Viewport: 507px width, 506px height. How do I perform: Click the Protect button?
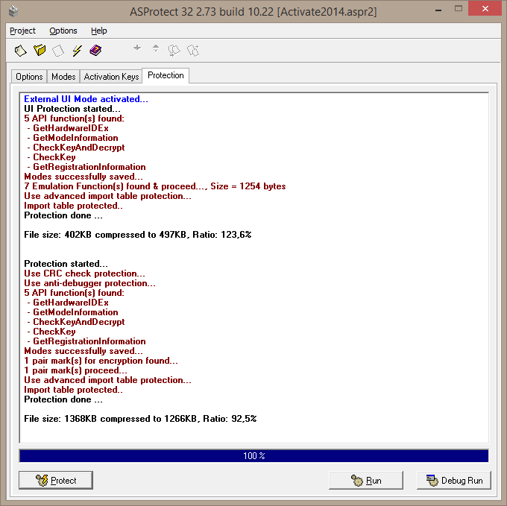pyautogui.click(x=56, y=480)
